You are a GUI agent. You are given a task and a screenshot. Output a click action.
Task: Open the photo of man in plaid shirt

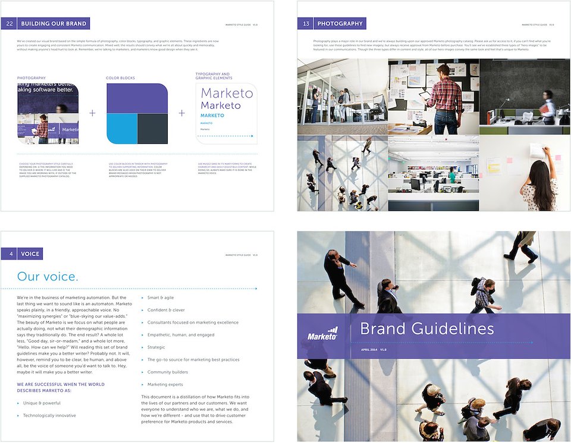(x=434, y=97)
